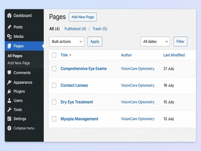
Task: Click the Tools wrench icon
Action: [9, 110]
